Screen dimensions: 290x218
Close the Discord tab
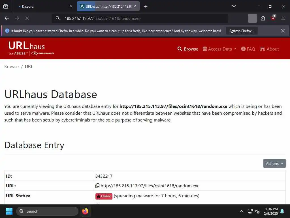point(71,6)
